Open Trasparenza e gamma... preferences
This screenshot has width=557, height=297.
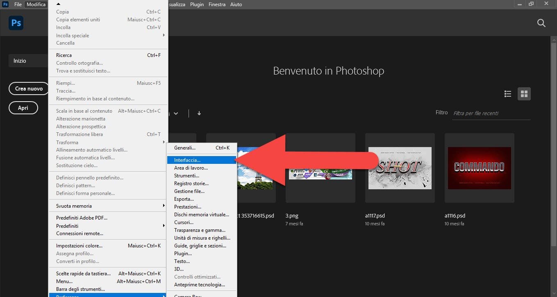click(202, 230)
